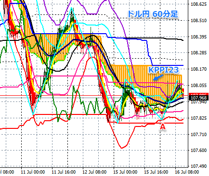Click the 12 Jul 08:00 time label
Screen dimensions: 209x176
point(94,172)
